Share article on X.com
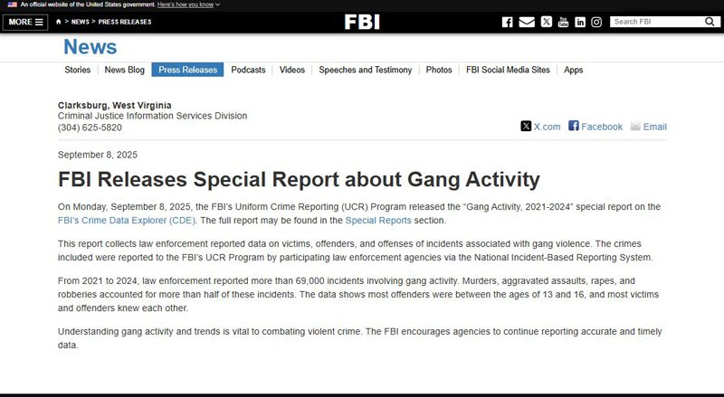 click(x=540, y=127)
